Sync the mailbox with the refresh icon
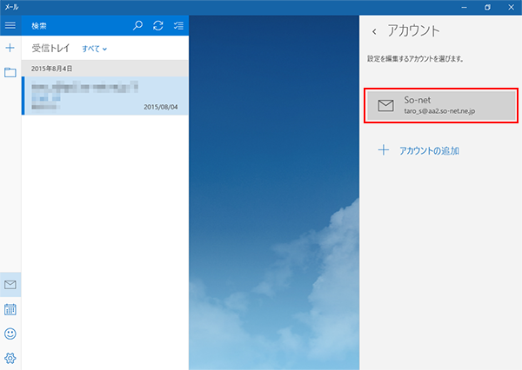The width and height of the screenshot is (522, 370). pos(157,26)
